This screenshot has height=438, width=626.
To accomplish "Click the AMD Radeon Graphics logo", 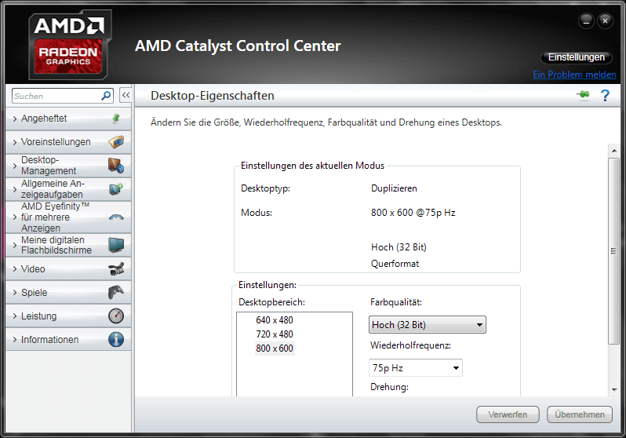I will coord(70,45).
